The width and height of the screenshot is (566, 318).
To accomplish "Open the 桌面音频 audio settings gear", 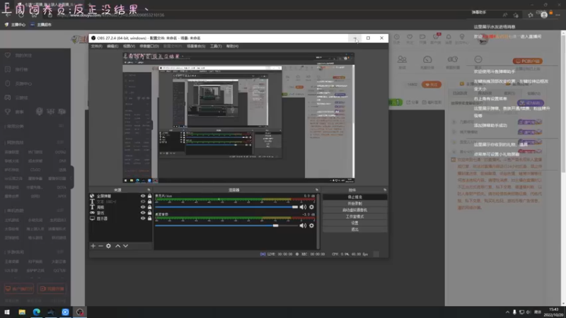I will 311,225.
